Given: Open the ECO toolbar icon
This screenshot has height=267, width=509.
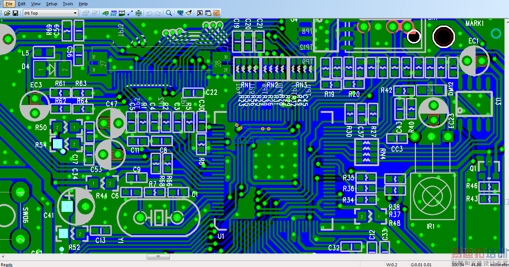Looking at the screenshot, I should (131, 13).
